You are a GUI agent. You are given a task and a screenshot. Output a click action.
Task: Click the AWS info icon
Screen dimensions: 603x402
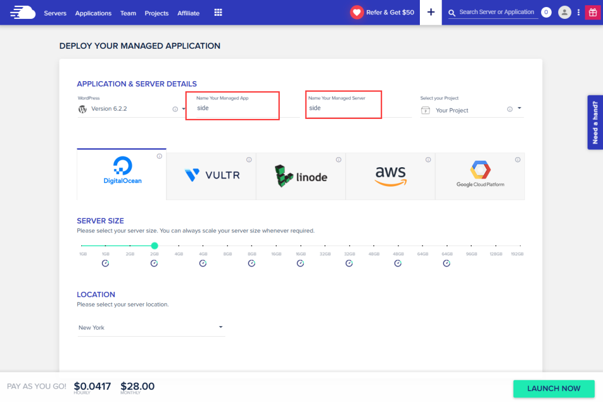tap(428, 160)
